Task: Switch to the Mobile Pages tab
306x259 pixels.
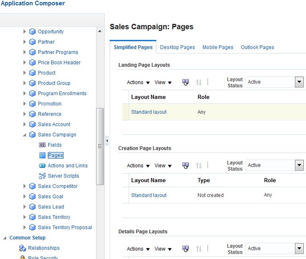Action: pos(218,47)
